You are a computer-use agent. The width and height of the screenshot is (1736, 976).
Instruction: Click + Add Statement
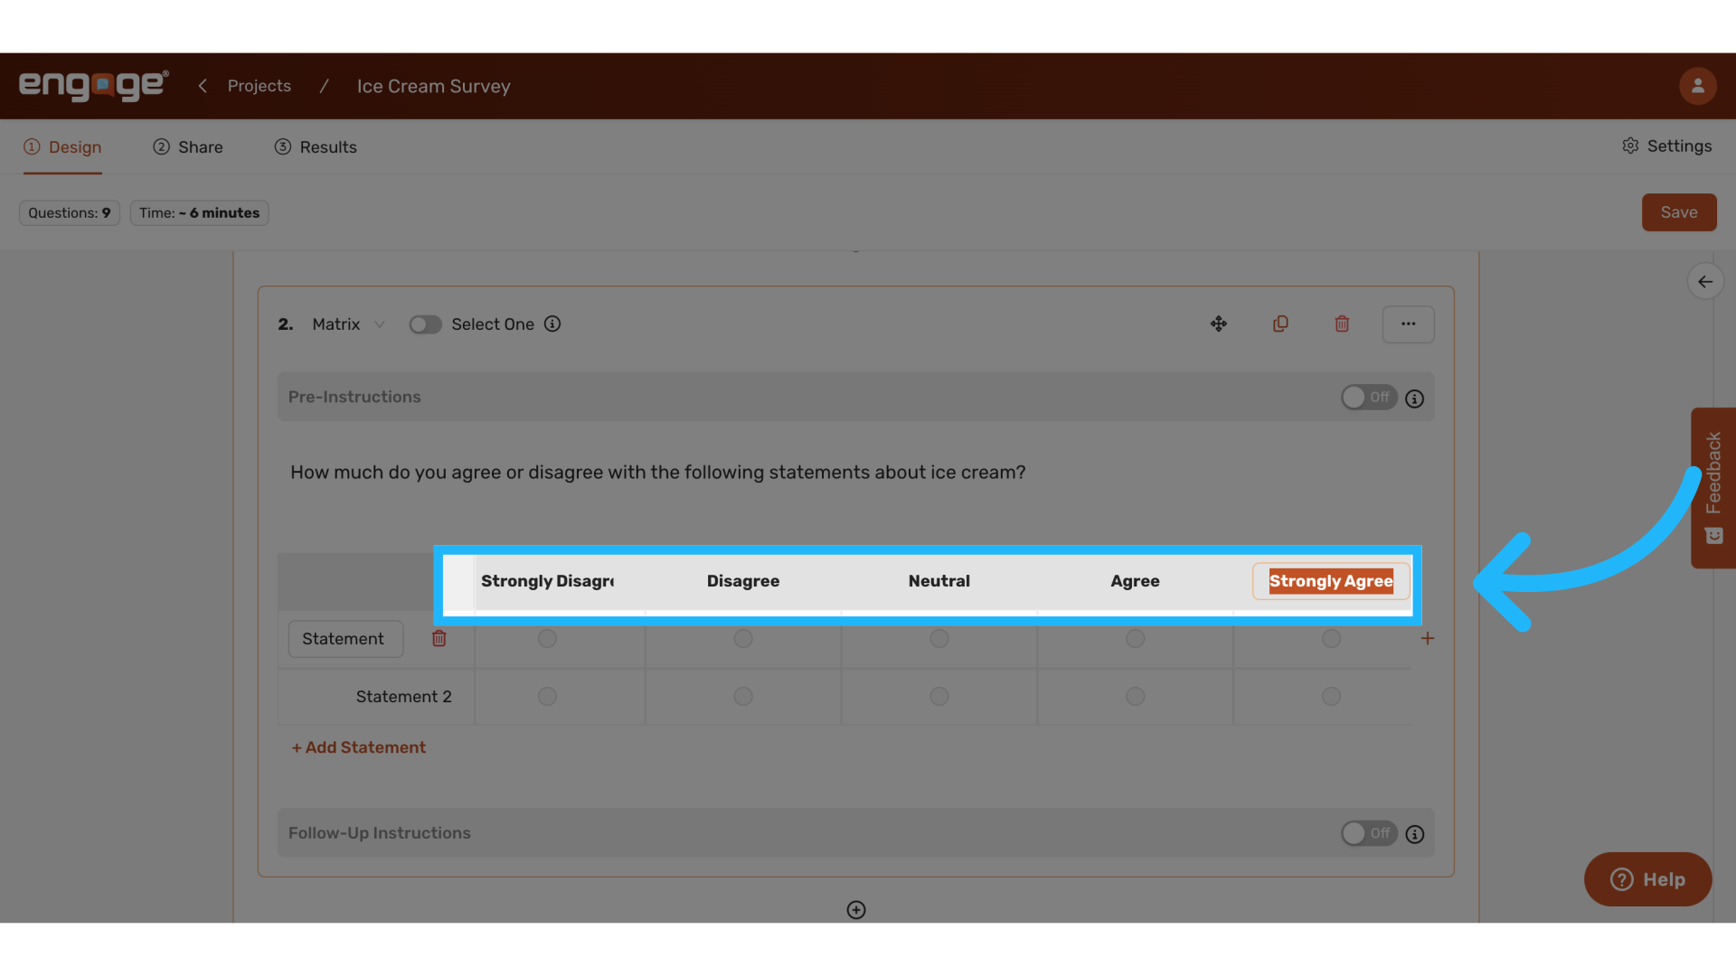coord(359,747)
